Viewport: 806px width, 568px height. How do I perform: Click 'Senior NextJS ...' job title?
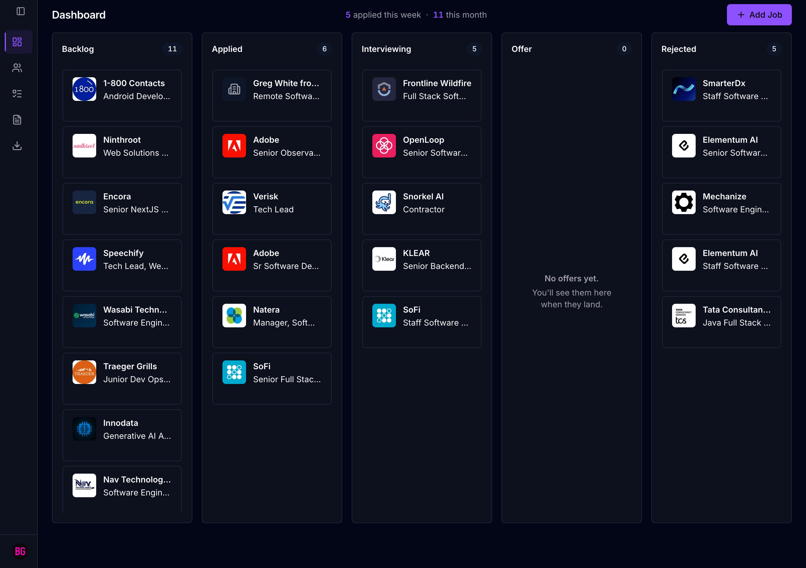(136, 209)
